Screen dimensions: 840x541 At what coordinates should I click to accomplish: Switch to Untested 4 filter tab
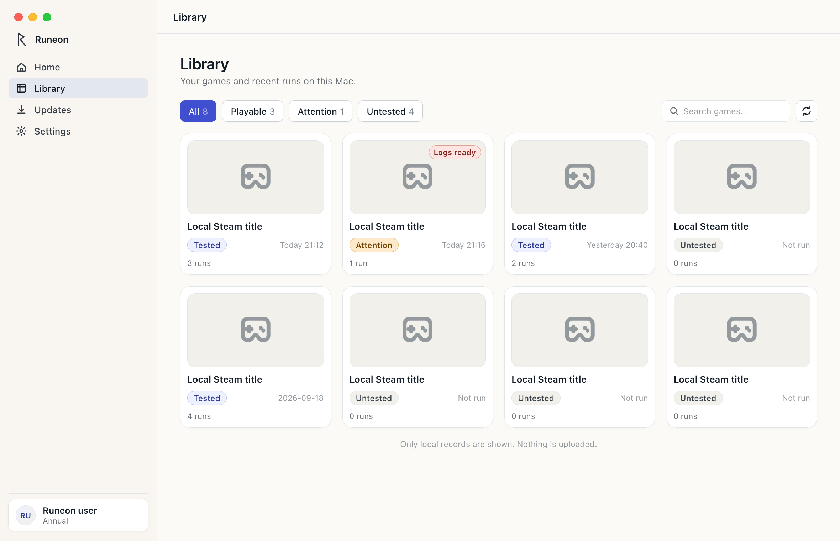(390, 111)
